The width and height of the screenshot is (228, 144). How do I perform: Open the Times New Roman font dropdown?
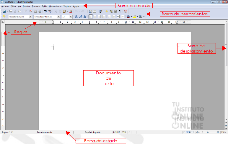58,17
